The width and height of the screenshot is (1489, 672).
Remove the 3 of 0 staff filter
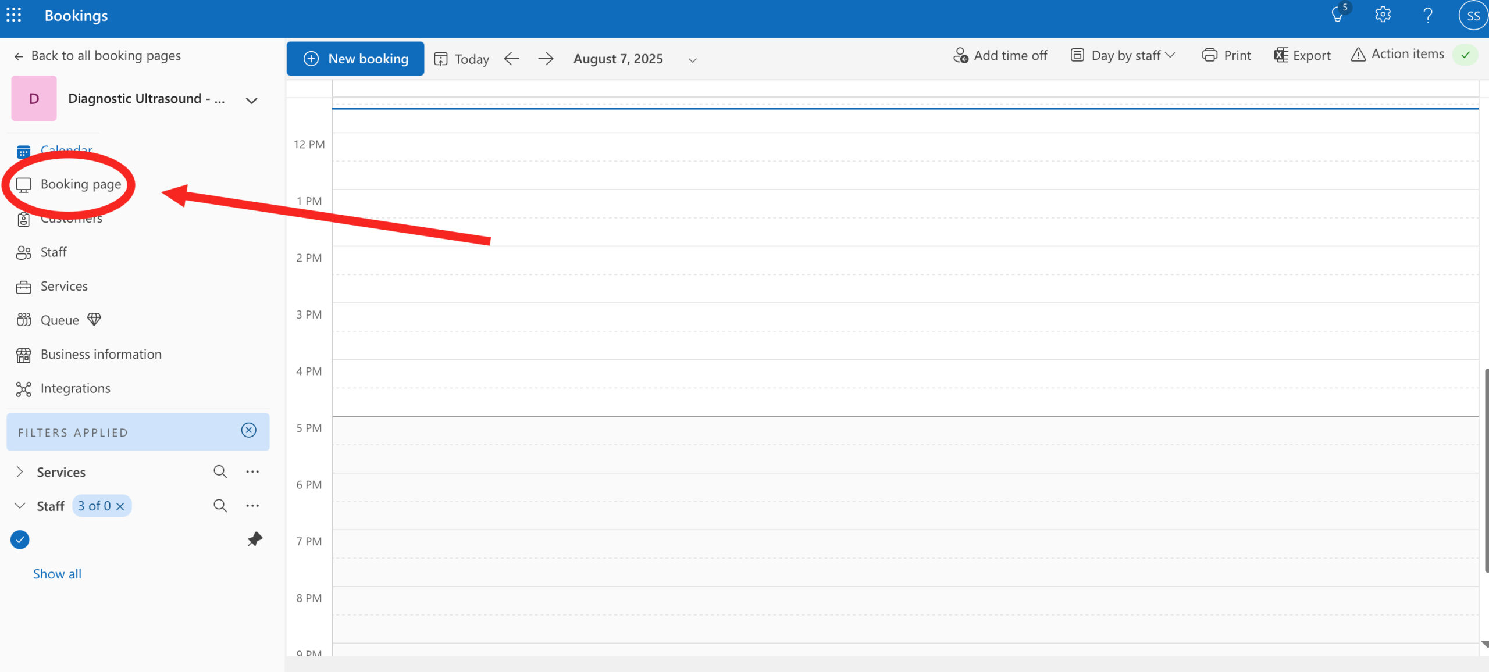120,506
